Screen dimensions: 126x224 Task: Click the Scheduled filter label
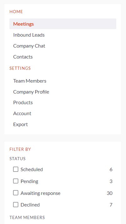click(x=32, y=170)
